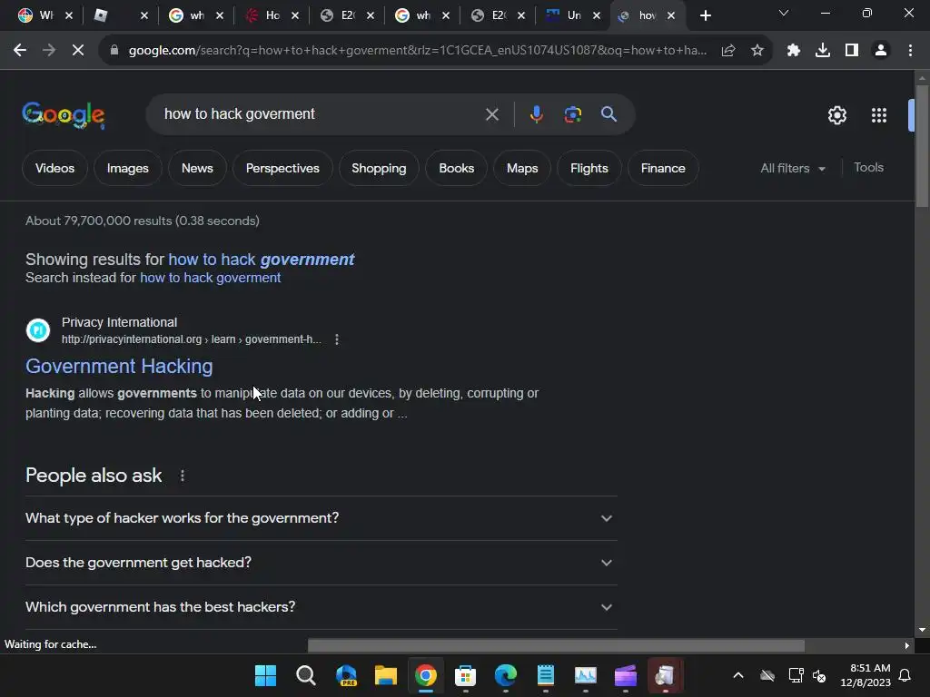
Task: Open the tab search dropdown arrow
Action: tap(784, 13)
